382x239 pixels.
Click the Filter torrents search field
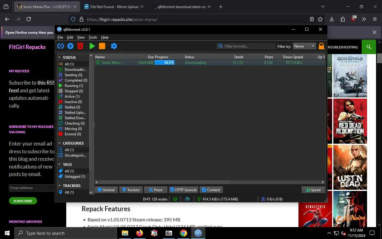[246, 46]
